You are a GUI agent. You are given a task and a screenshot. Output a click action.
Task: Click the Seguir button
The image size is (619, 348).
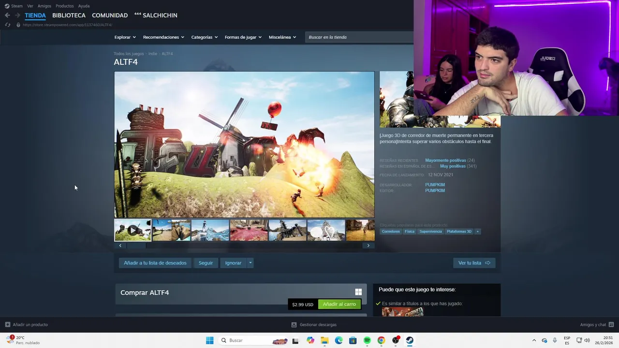[206, 263]
